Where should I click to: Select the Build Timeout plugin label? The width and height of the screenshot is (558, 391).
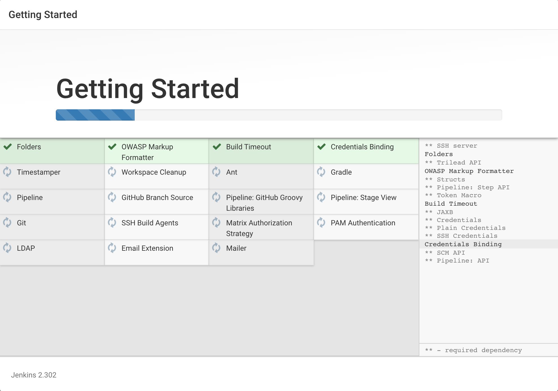(x=249, y=147)
